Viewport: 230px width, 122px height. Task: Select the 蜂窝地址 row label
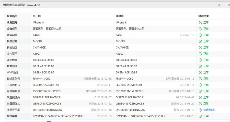(12, 66)
